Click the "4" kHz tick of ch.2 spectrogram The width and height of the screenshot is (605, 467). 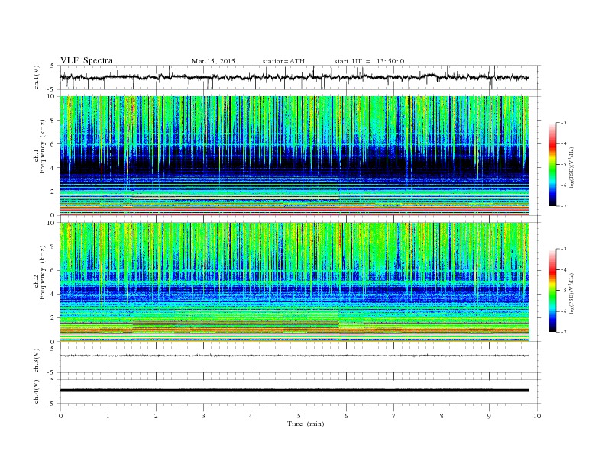[53, 295]
